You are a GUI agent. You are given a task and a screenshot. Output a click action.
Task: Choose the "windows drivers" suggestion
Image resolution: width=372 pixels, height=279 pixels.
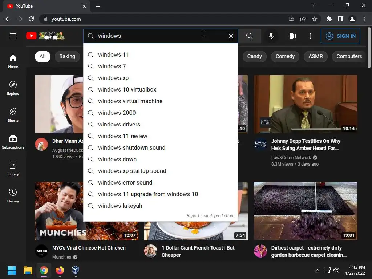(x=160, y=125)
